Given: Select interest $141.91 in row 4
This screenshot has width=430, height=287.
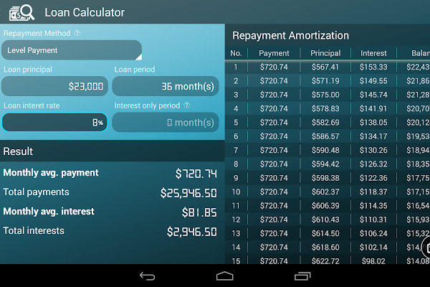Looking at the screenshot, I should click(x=373, y=108).
